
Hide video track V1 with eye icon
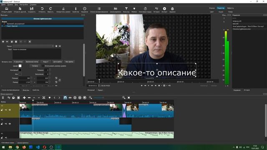(x=10, y=124)
